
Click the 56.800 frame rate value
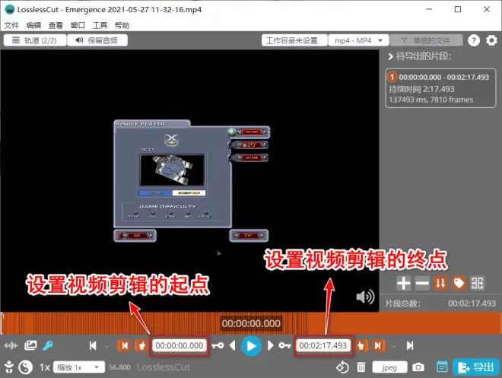(119, 367)
